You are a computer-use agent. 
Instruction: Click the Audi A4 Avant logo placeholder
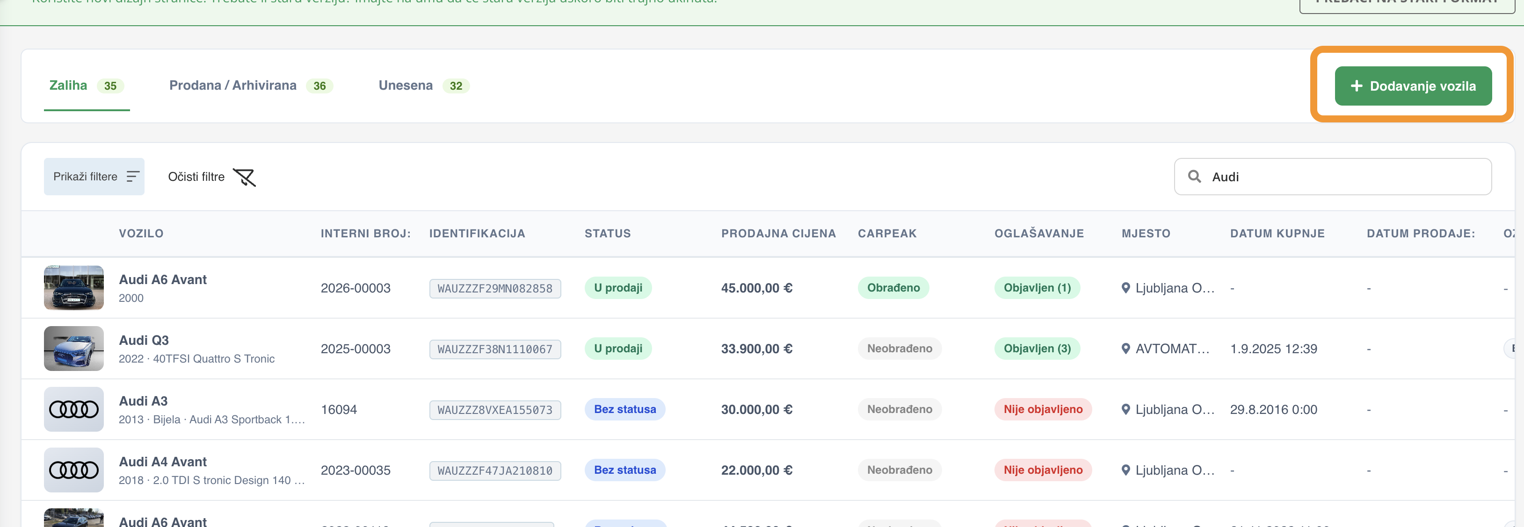(74, 470)
